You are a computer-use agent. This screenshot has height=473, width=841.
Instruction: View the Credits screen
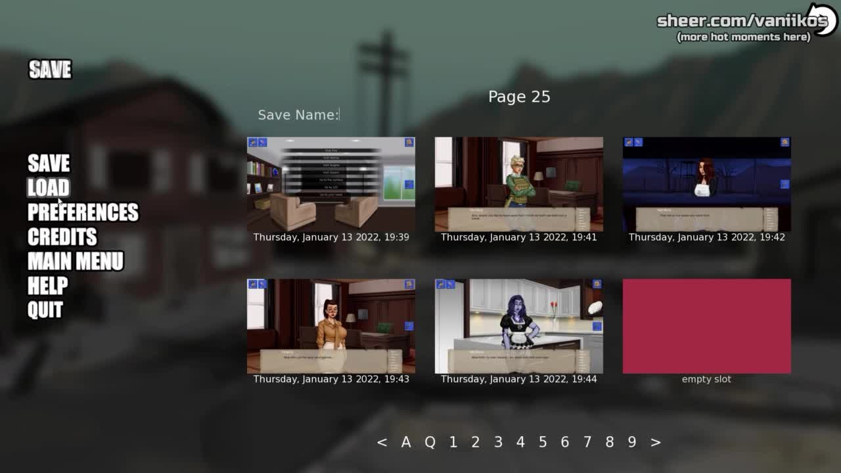pos(62,236)
